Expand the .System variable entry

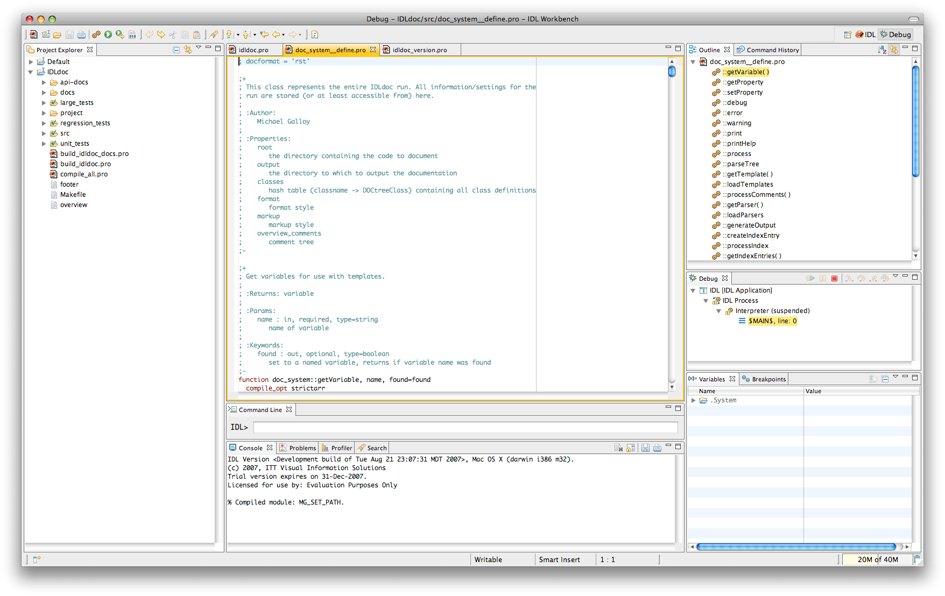click(x=694, y=400)
